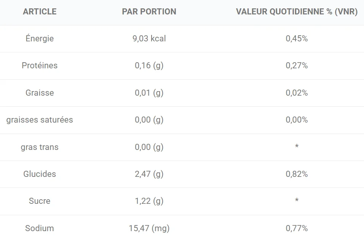The width and height of the screenshot is (364, 241).
Task: Click the ARTICLE column header
Action: [x=40, y=12]
